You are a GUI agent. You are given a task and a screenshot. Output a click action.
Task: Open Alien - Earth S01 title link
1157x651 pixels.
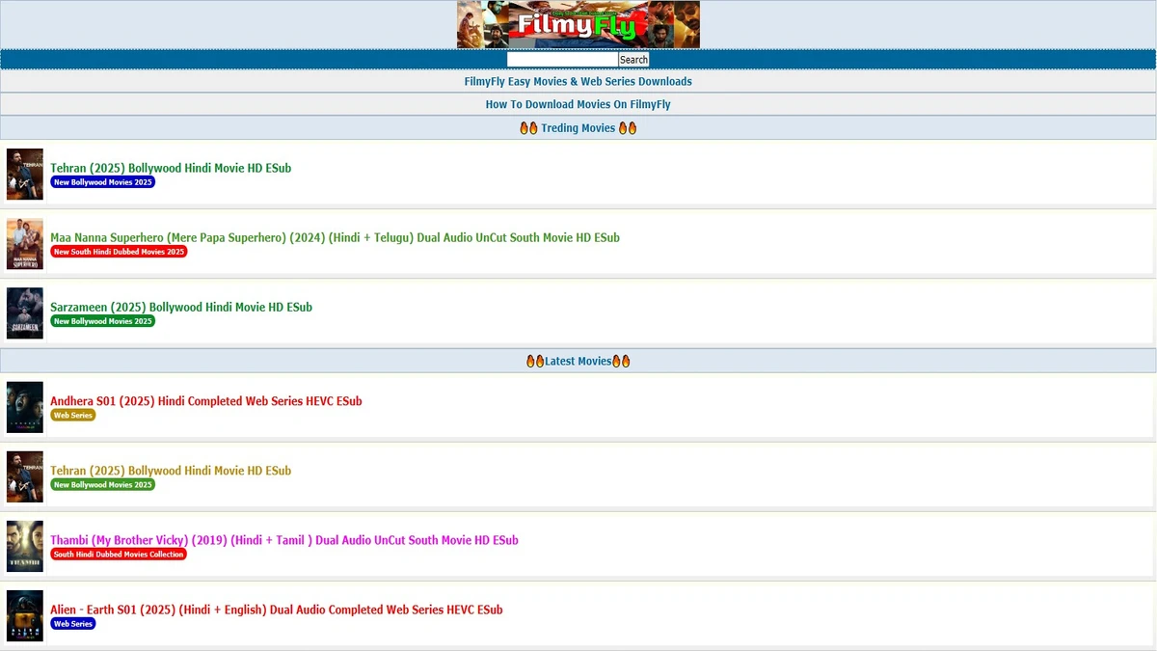(276, 610)
